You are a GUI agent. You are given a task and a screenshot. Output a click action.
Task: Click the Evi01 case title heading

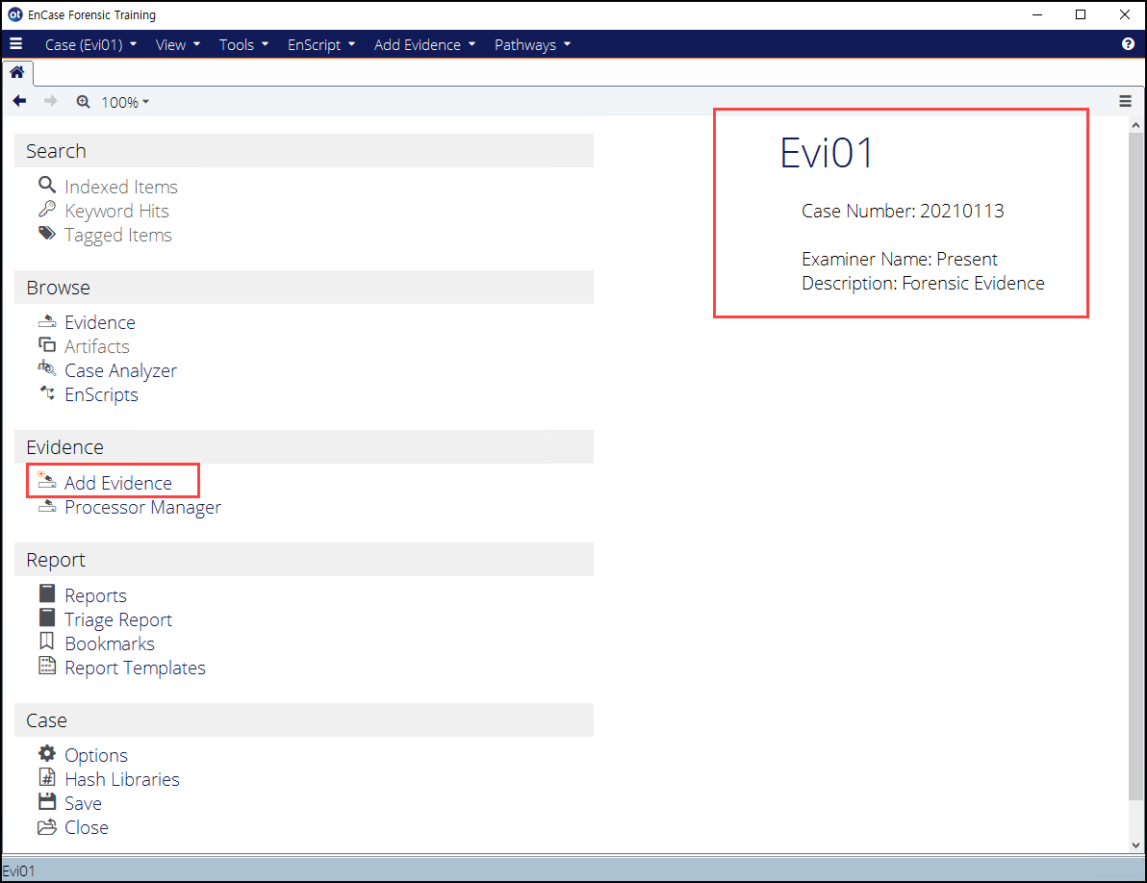tap(827, 154)
